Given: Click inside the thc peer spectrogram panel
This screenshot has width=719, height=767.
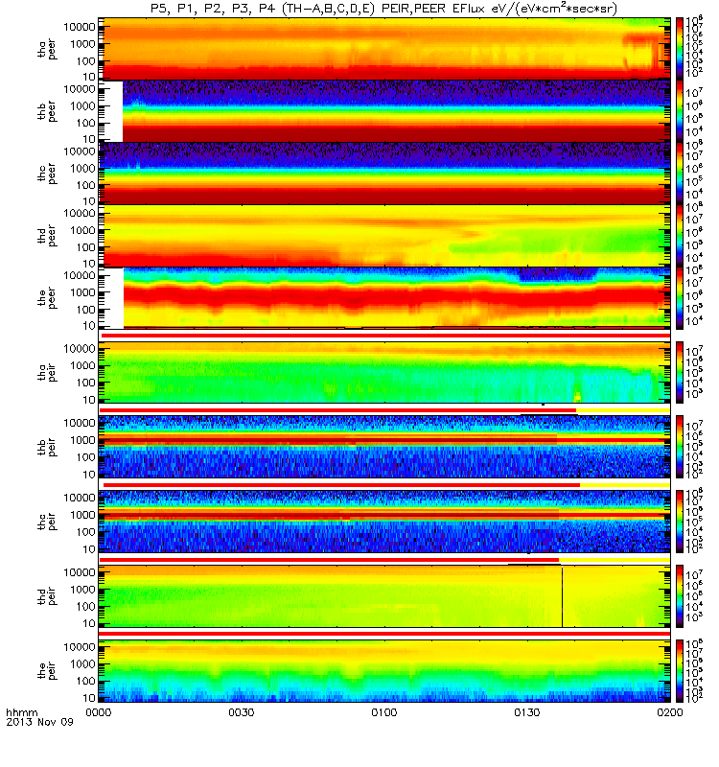Looking at the screenshot, I should tap(384, 173).
